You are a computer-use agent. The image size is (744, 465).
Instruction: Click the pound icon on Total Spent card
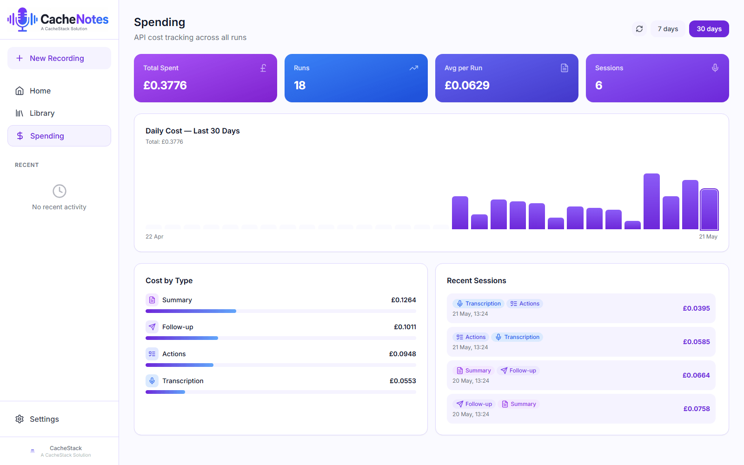coord(263,68)
